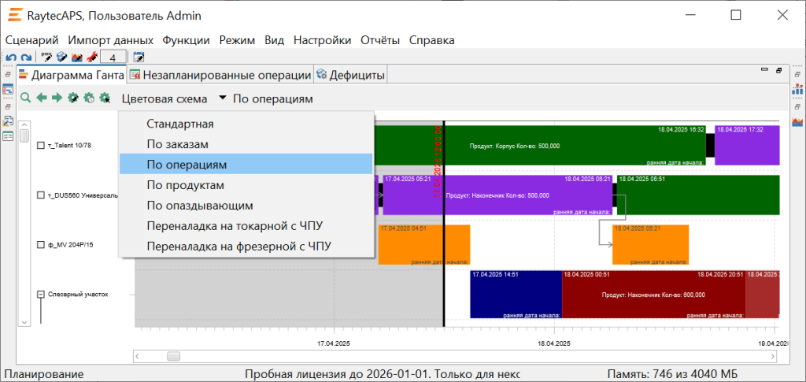Screen dimensions: 806x382
Task: Switch to the Дефициты tab
Action: point(350,75)
